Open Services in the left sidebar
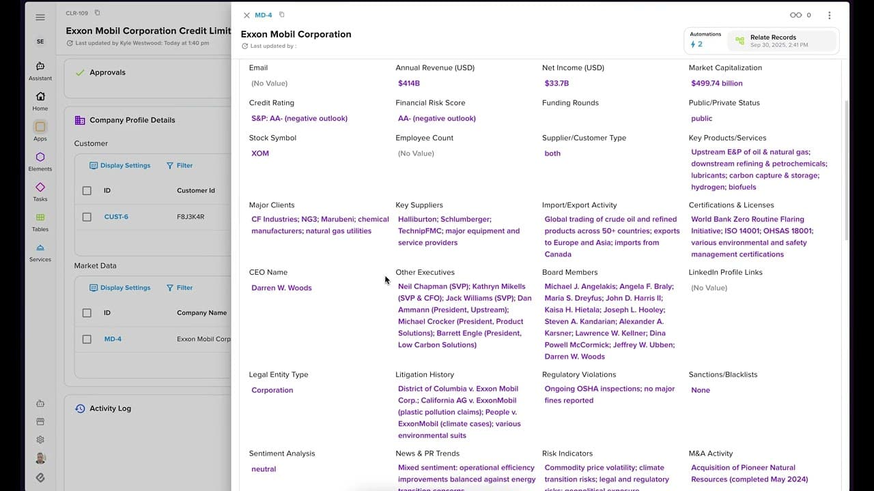This screenshot has height=491, width=874. (x=40, y=248)
